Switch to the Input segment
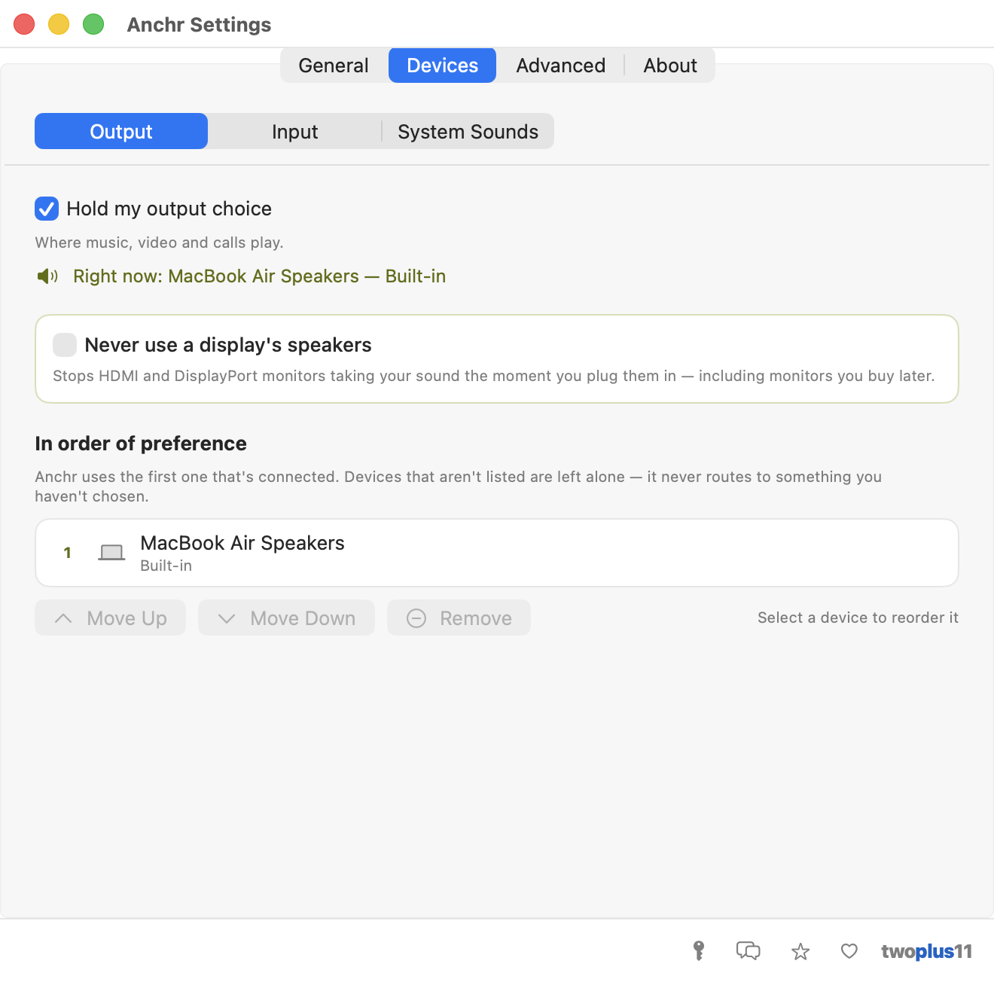Viewport: 994px width, 982px height. 294,132
